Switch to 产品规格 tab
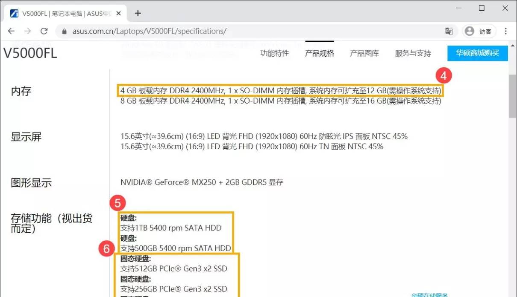This screenshot has width=517, height=297. tap(319, 53)
